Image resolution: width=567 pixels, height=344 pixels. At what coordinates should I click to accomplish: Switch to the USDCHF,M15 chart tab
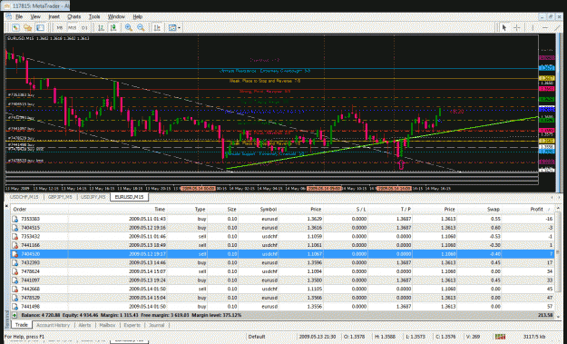[24, 197]
